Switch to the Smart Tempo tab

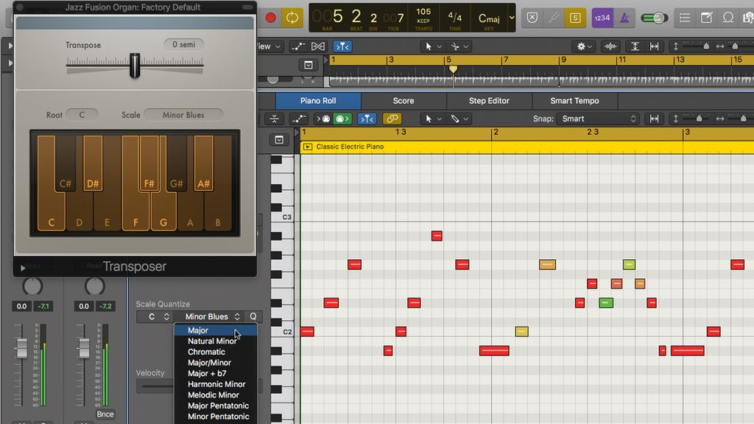[574, 101]
